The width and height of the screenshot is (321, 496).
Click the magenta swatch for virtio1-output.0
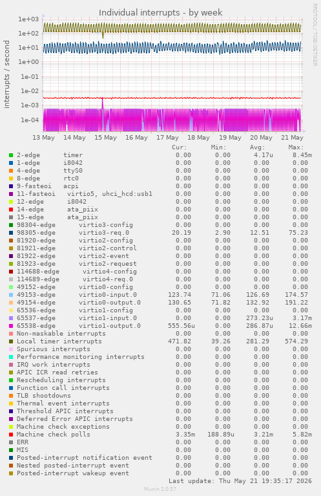tap(11, 326)
